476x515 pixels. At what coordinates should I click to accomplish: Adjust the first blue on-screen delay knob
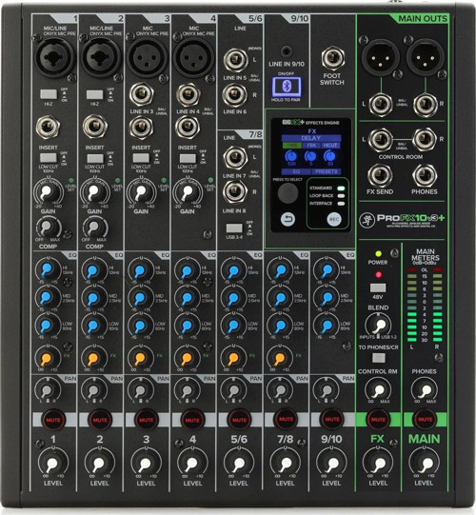click(x=291, y=156)
